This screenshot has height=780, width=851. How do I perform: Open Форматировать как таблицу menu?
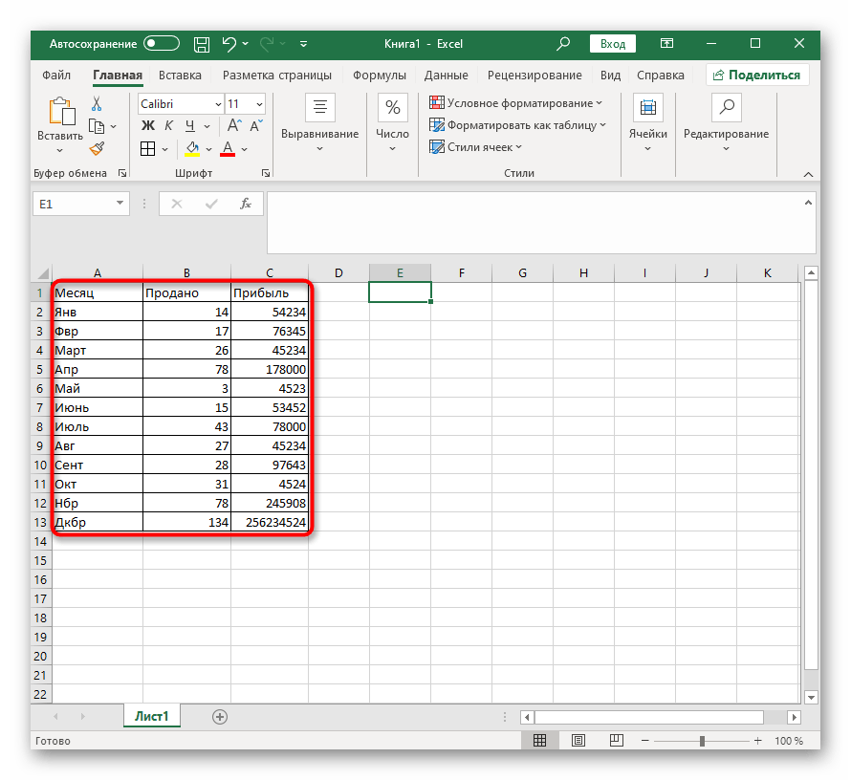click(x=517, y=125)
